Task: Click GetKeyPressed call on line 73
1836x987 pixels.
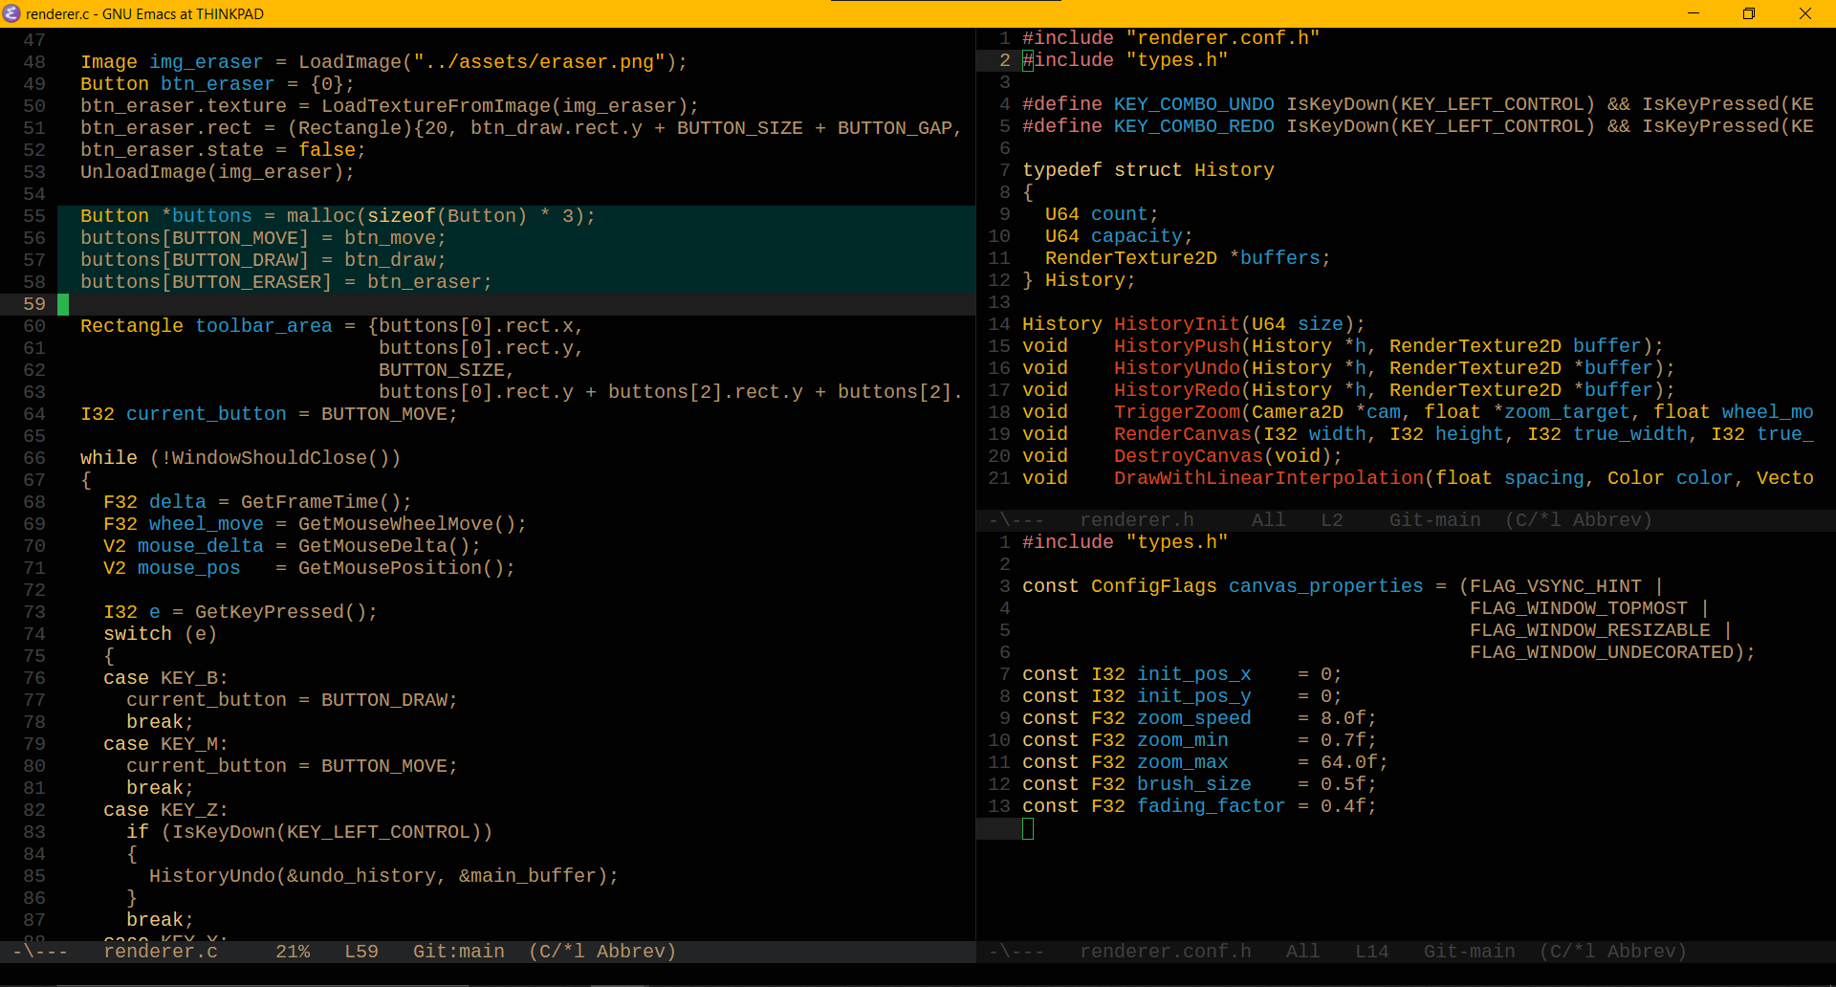Action: [270, 612]
